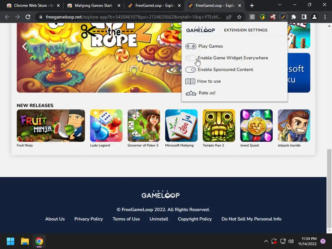This screenshot has height=249, width=332.
Task: Toggle the browser side panel
Action: (304, 17)
